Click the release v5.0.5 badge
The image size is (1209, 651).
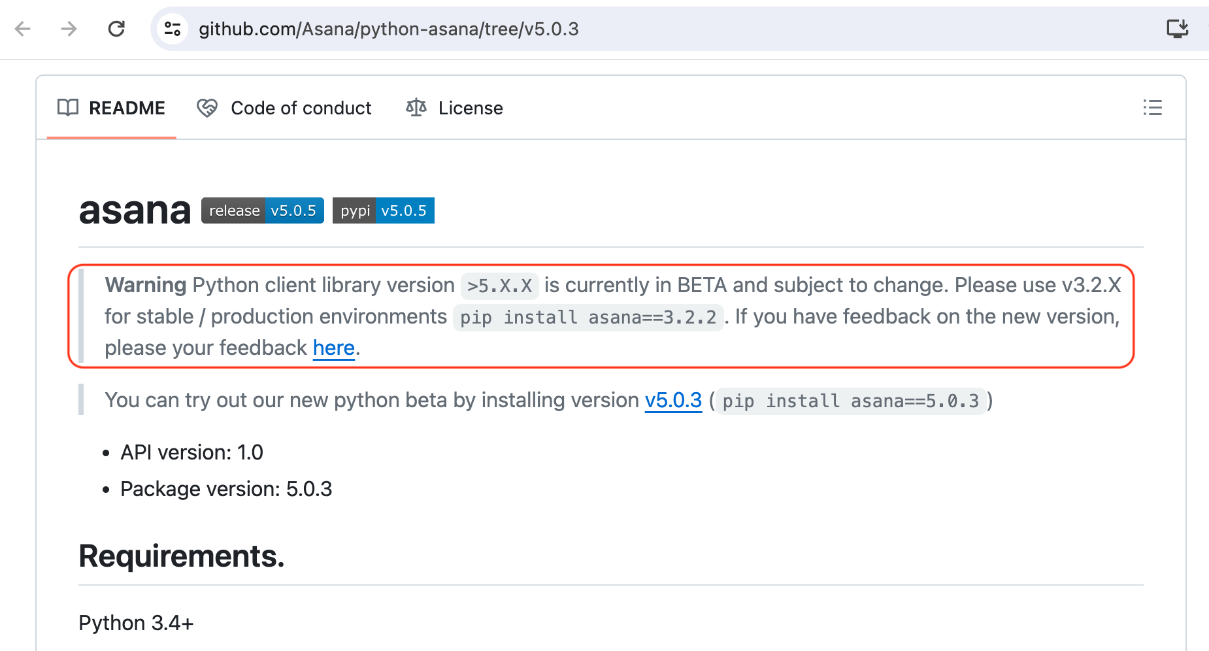click(262, 210)
